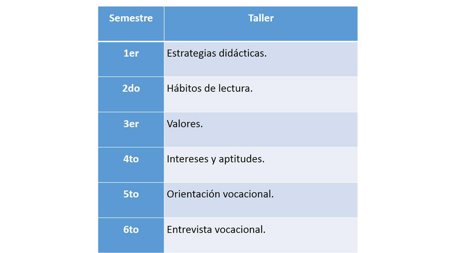
Task: Click the Taller column header
Action: click(261, 18)
